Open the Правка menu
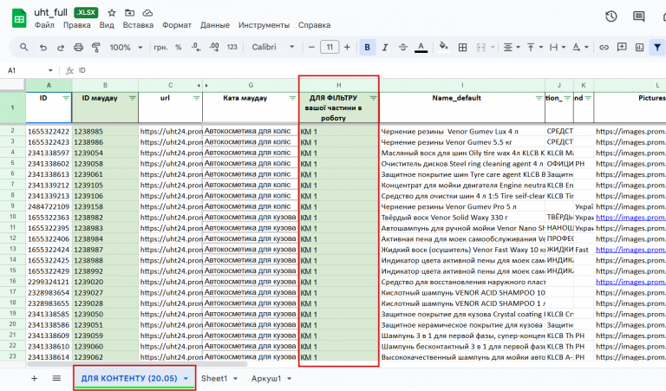 click(x=77, y=25)
